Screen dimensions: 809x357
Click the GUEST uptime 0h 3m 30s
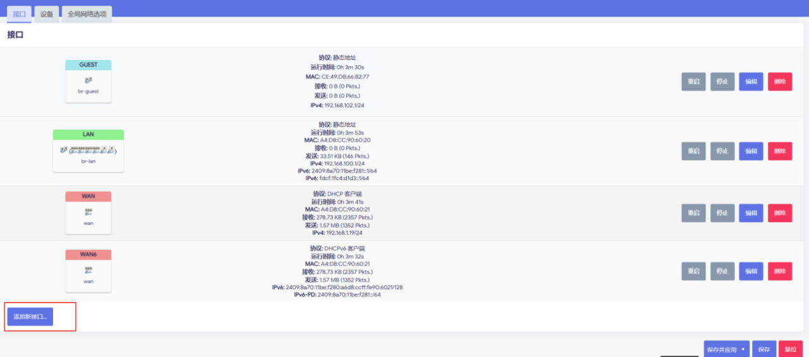click(x=350, y=67)
